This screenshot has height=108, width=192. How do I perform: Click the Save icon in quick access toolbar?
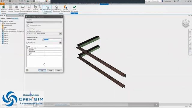pyautogui.click(x=10, y=1)
